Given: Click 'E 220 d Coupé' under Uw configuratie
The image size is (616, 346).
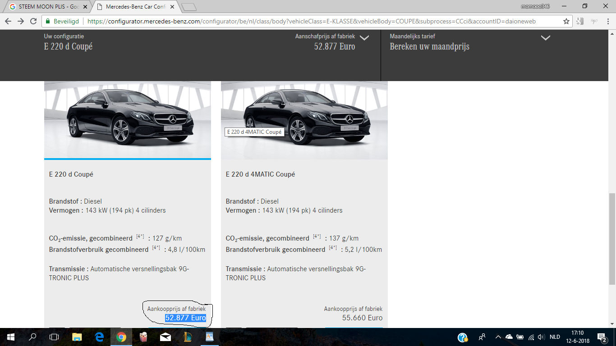Looking at the screenshot, I should click(68, 46).
